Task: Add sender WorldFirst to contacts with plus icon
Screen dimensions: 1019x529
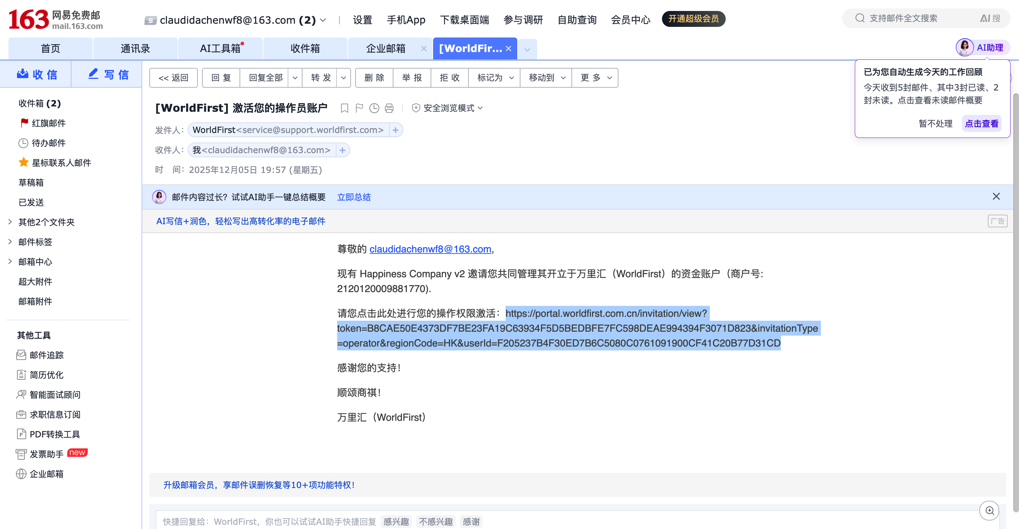Action: [x=396, y=130]
